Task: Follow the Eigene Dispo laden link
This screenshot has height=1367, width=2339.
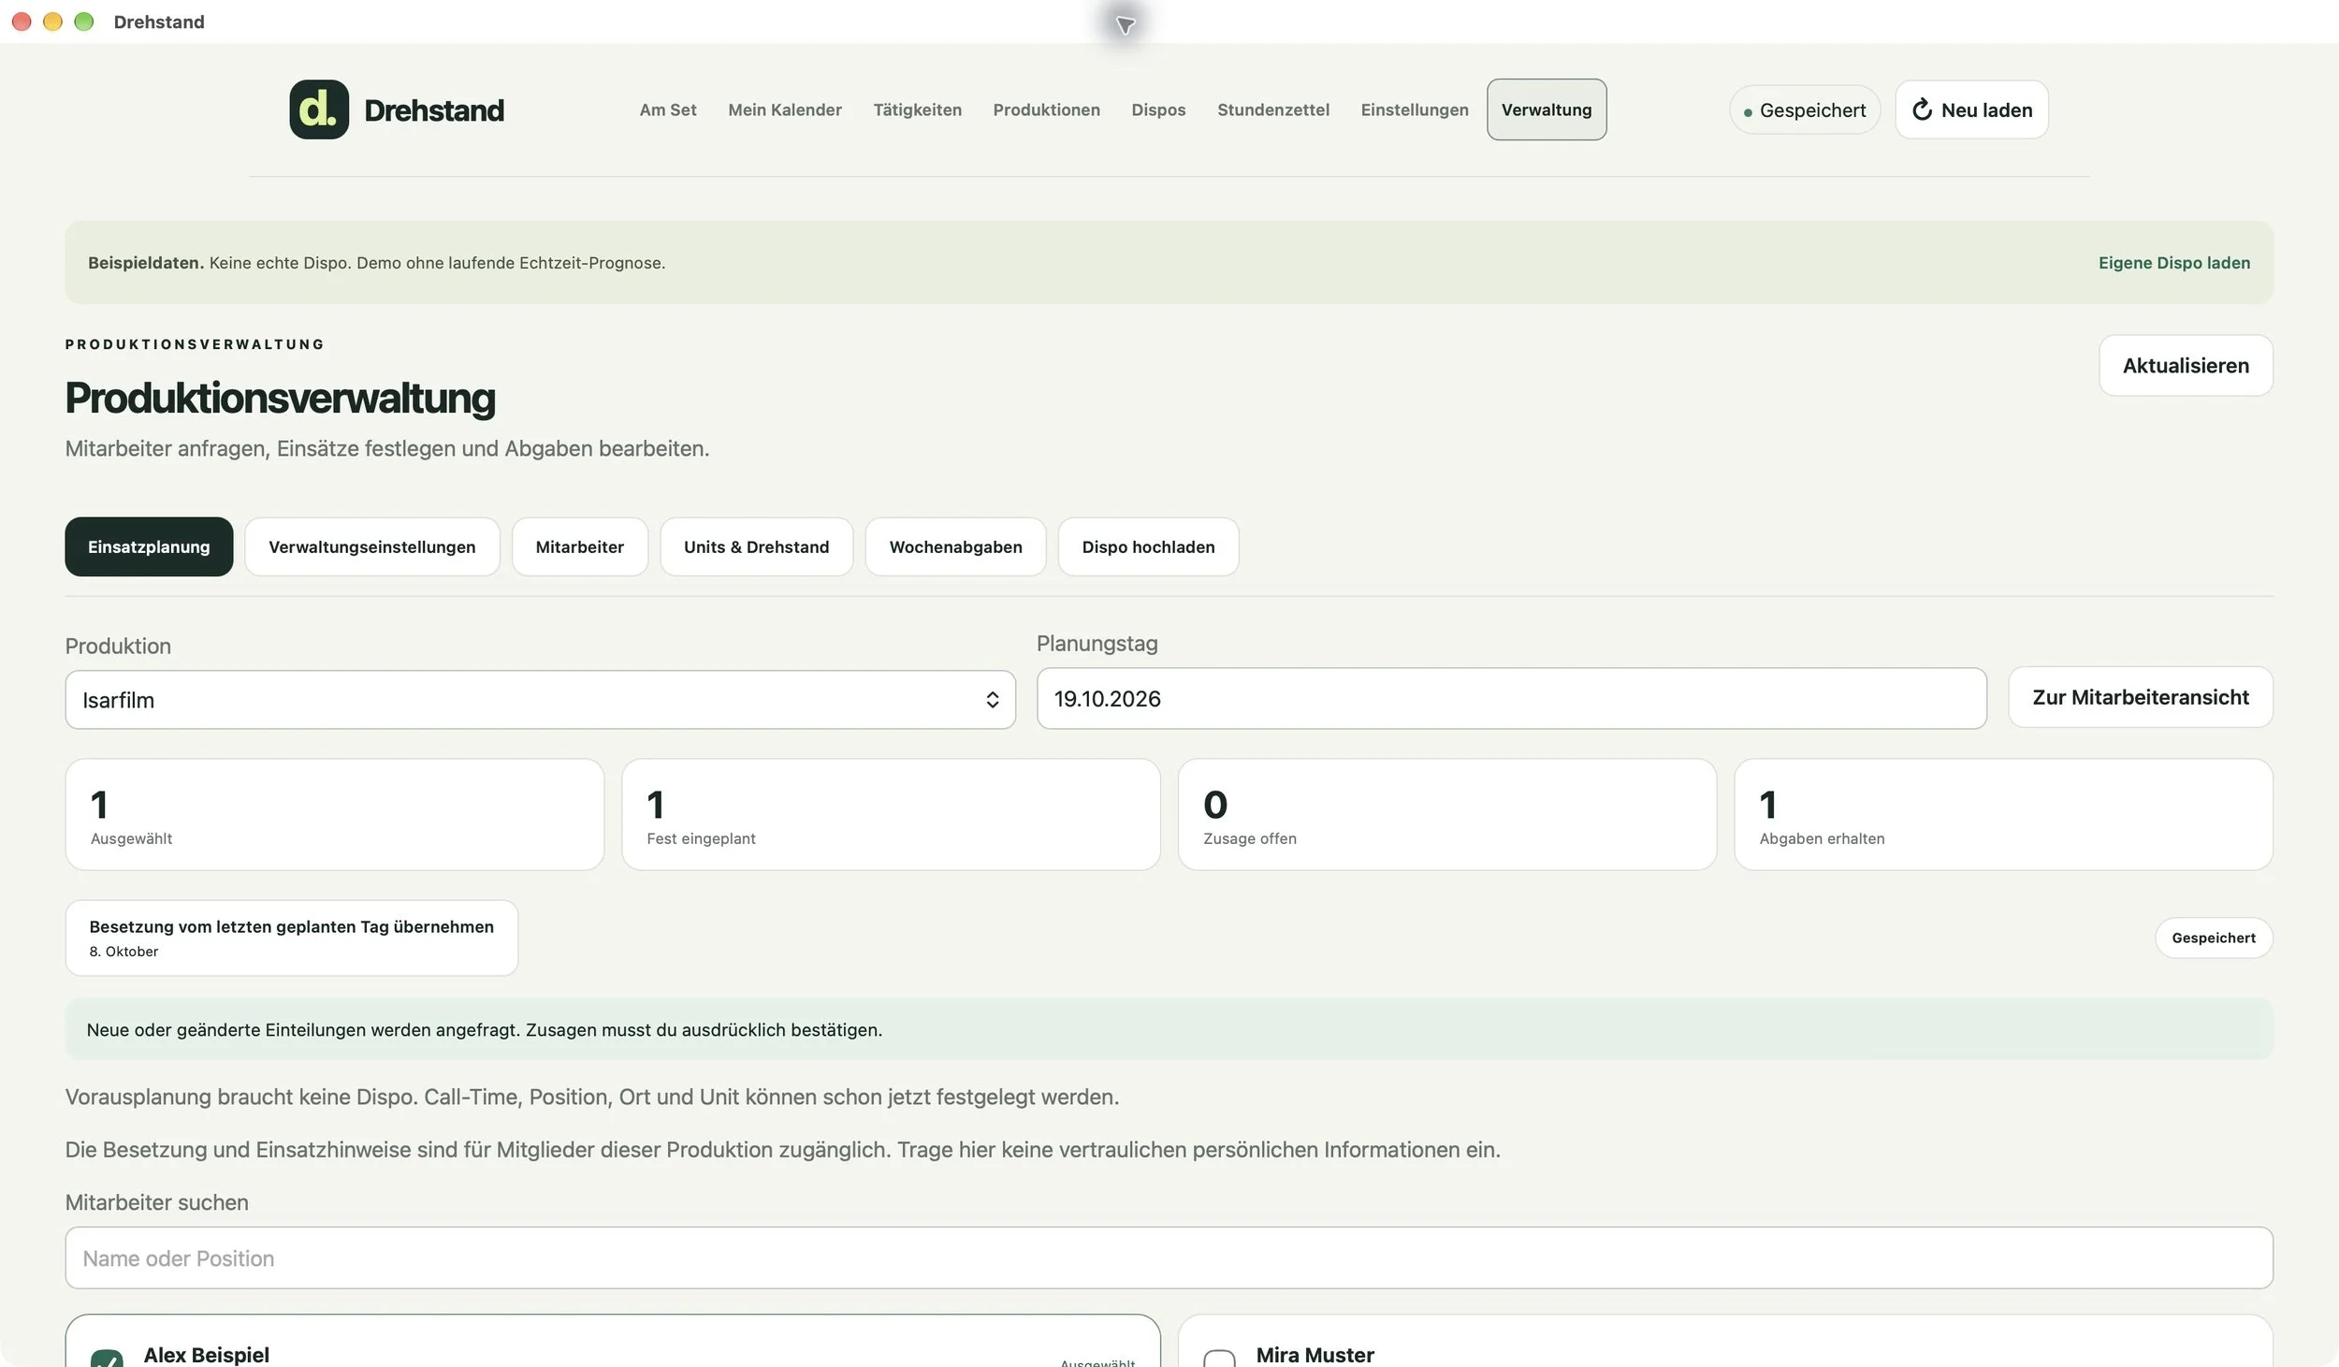Action: [2173, 263]
